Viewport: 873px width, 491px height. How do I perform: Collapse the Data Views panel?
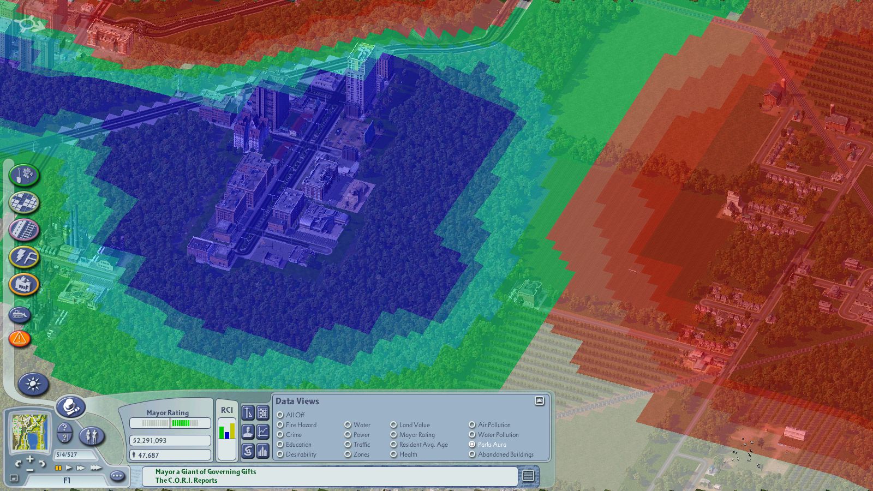click(x=540, y=401)
